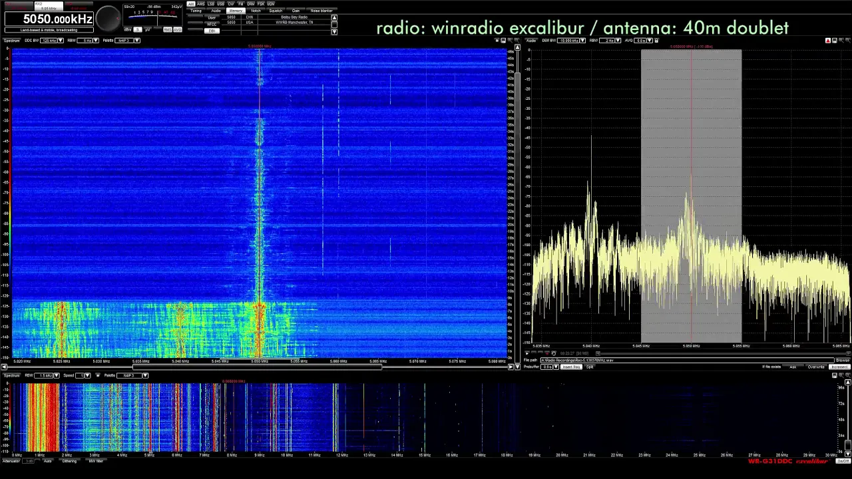This screenshot has width=852, height=479.
Task: Click the Auto attenuator button
Action: pos(48,461)
